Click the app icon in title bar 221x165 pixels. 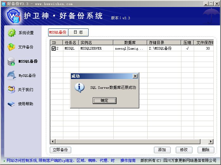point(4,3)
